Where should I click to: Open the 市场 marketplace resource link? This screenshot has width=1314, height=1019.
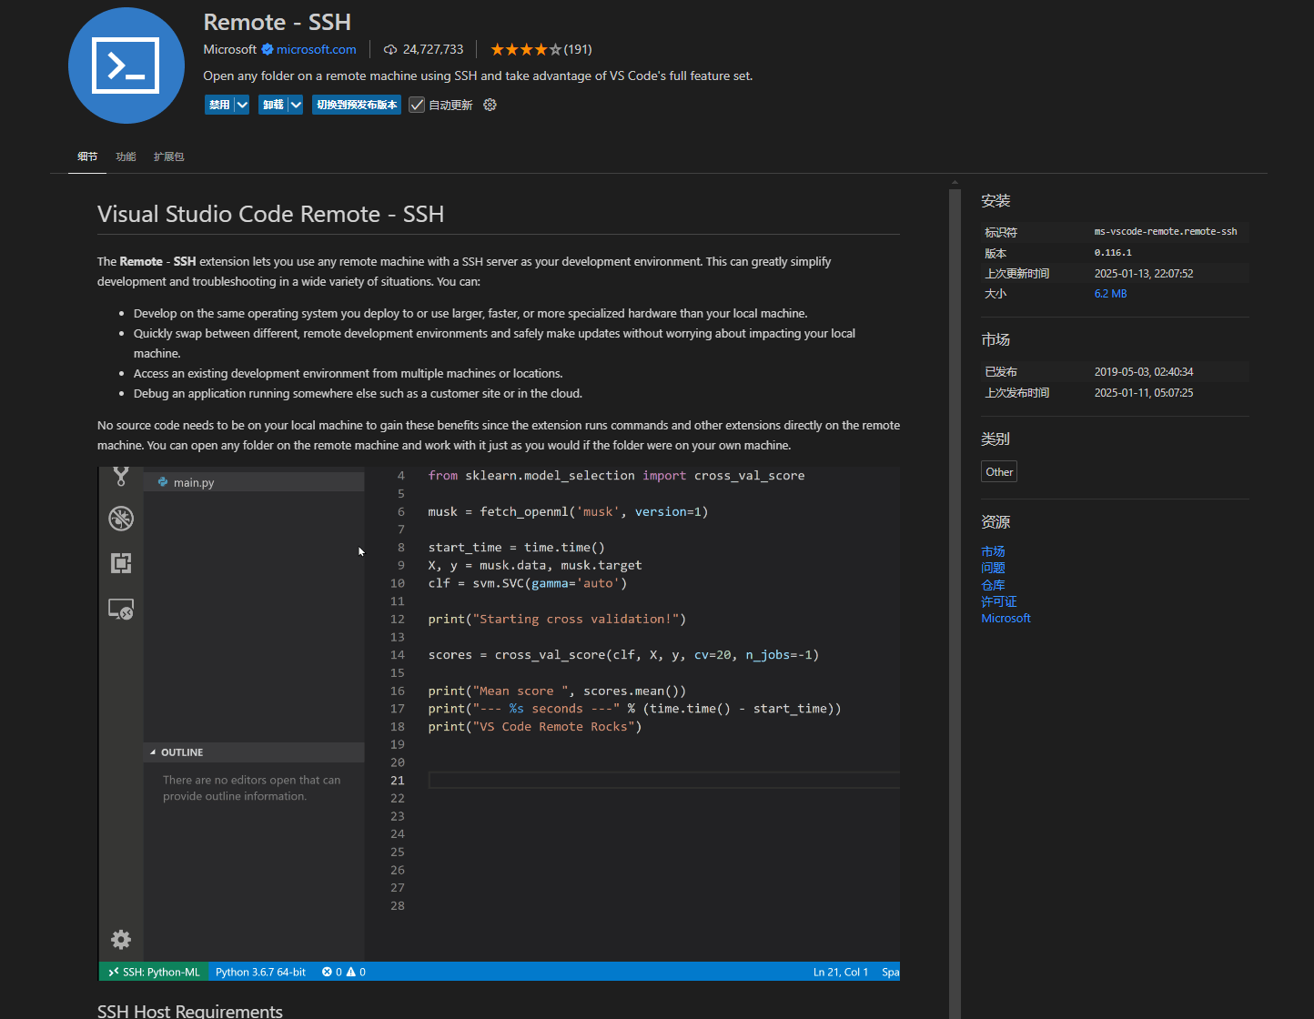click(993, 551)
